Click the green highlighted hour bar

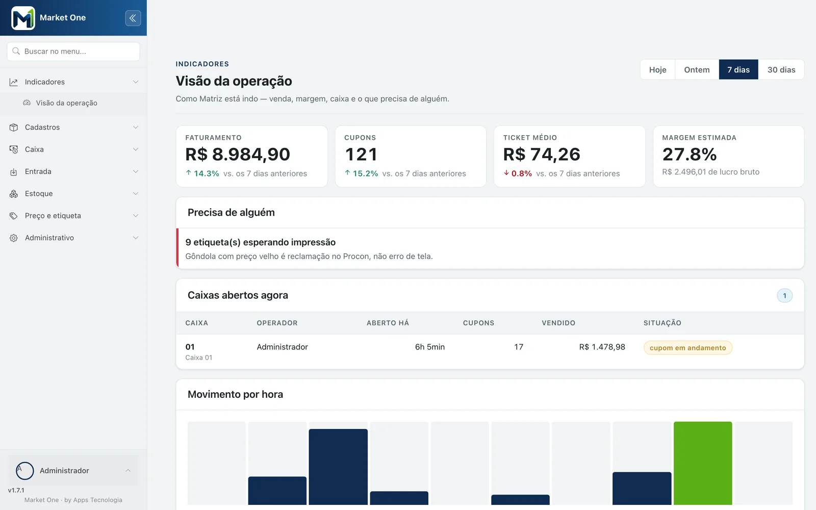pyautogui.click(x=703, y=463)
